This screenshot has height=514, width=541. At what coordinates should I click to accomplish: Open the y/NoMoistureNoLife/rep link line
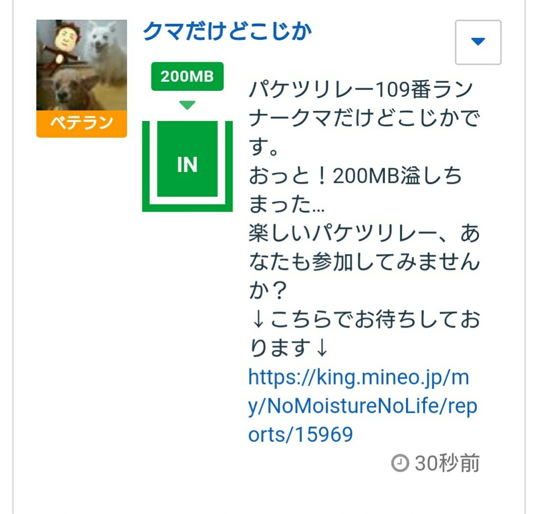363,406
